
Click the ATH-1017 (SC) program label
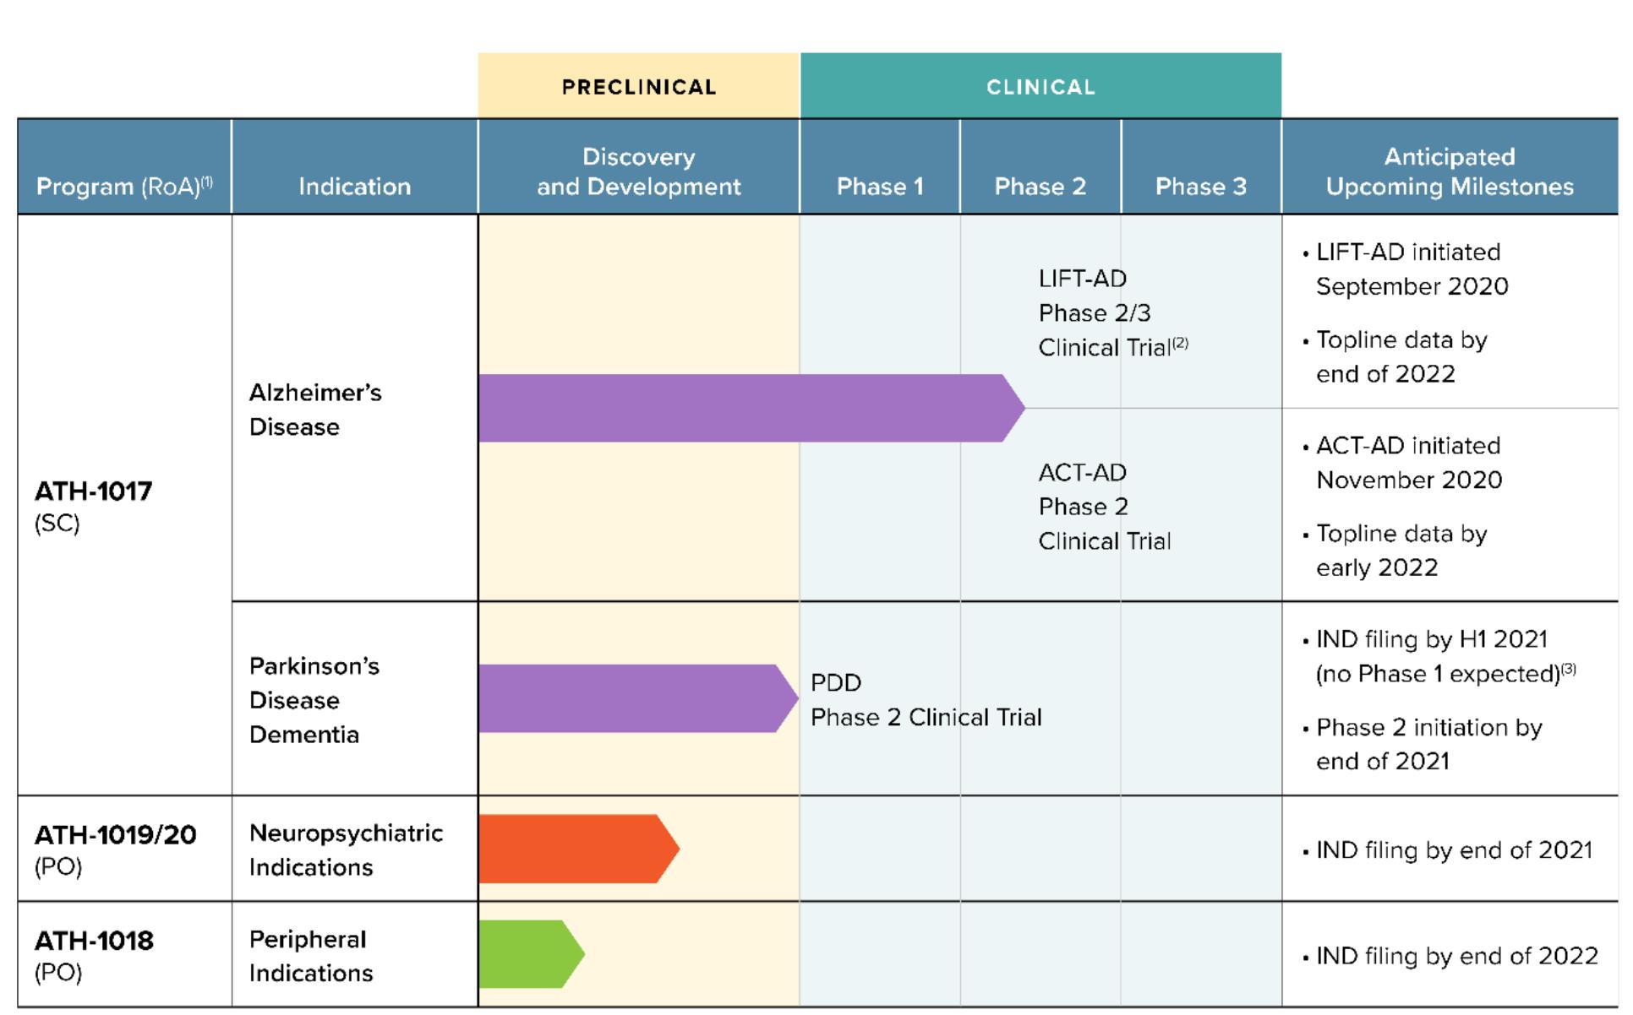coord(93,506)
